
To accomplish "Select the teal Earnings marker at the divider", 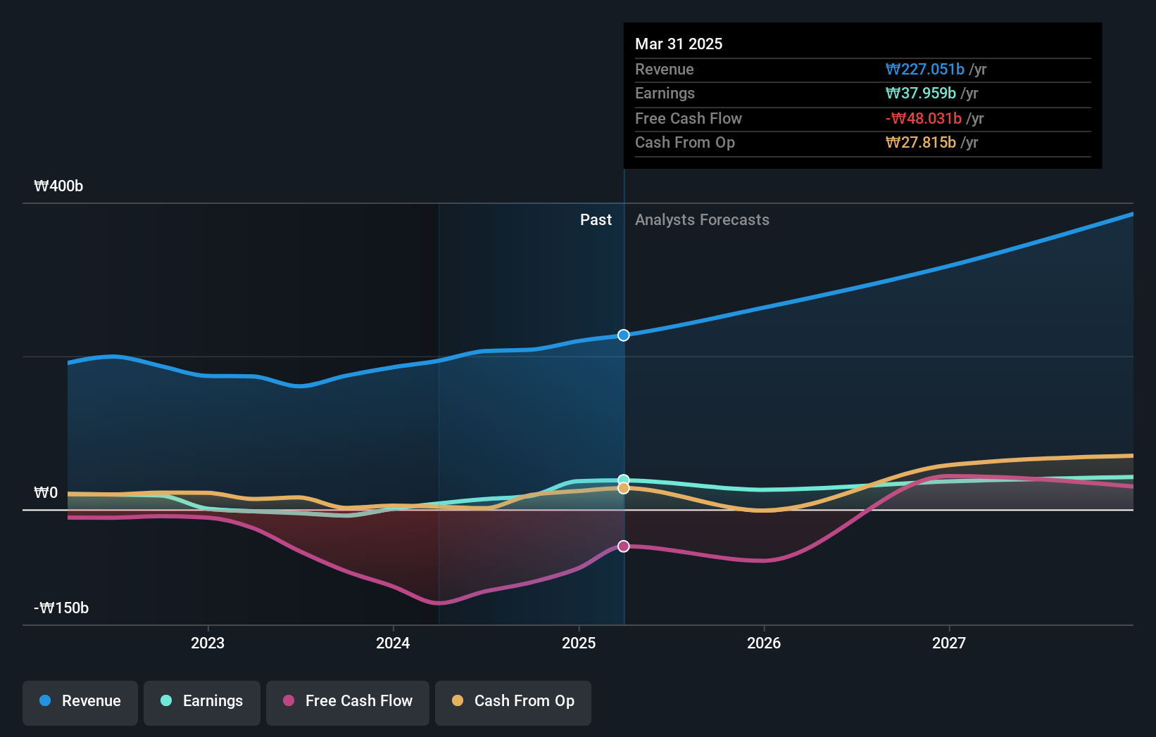I will click(623, 478).
